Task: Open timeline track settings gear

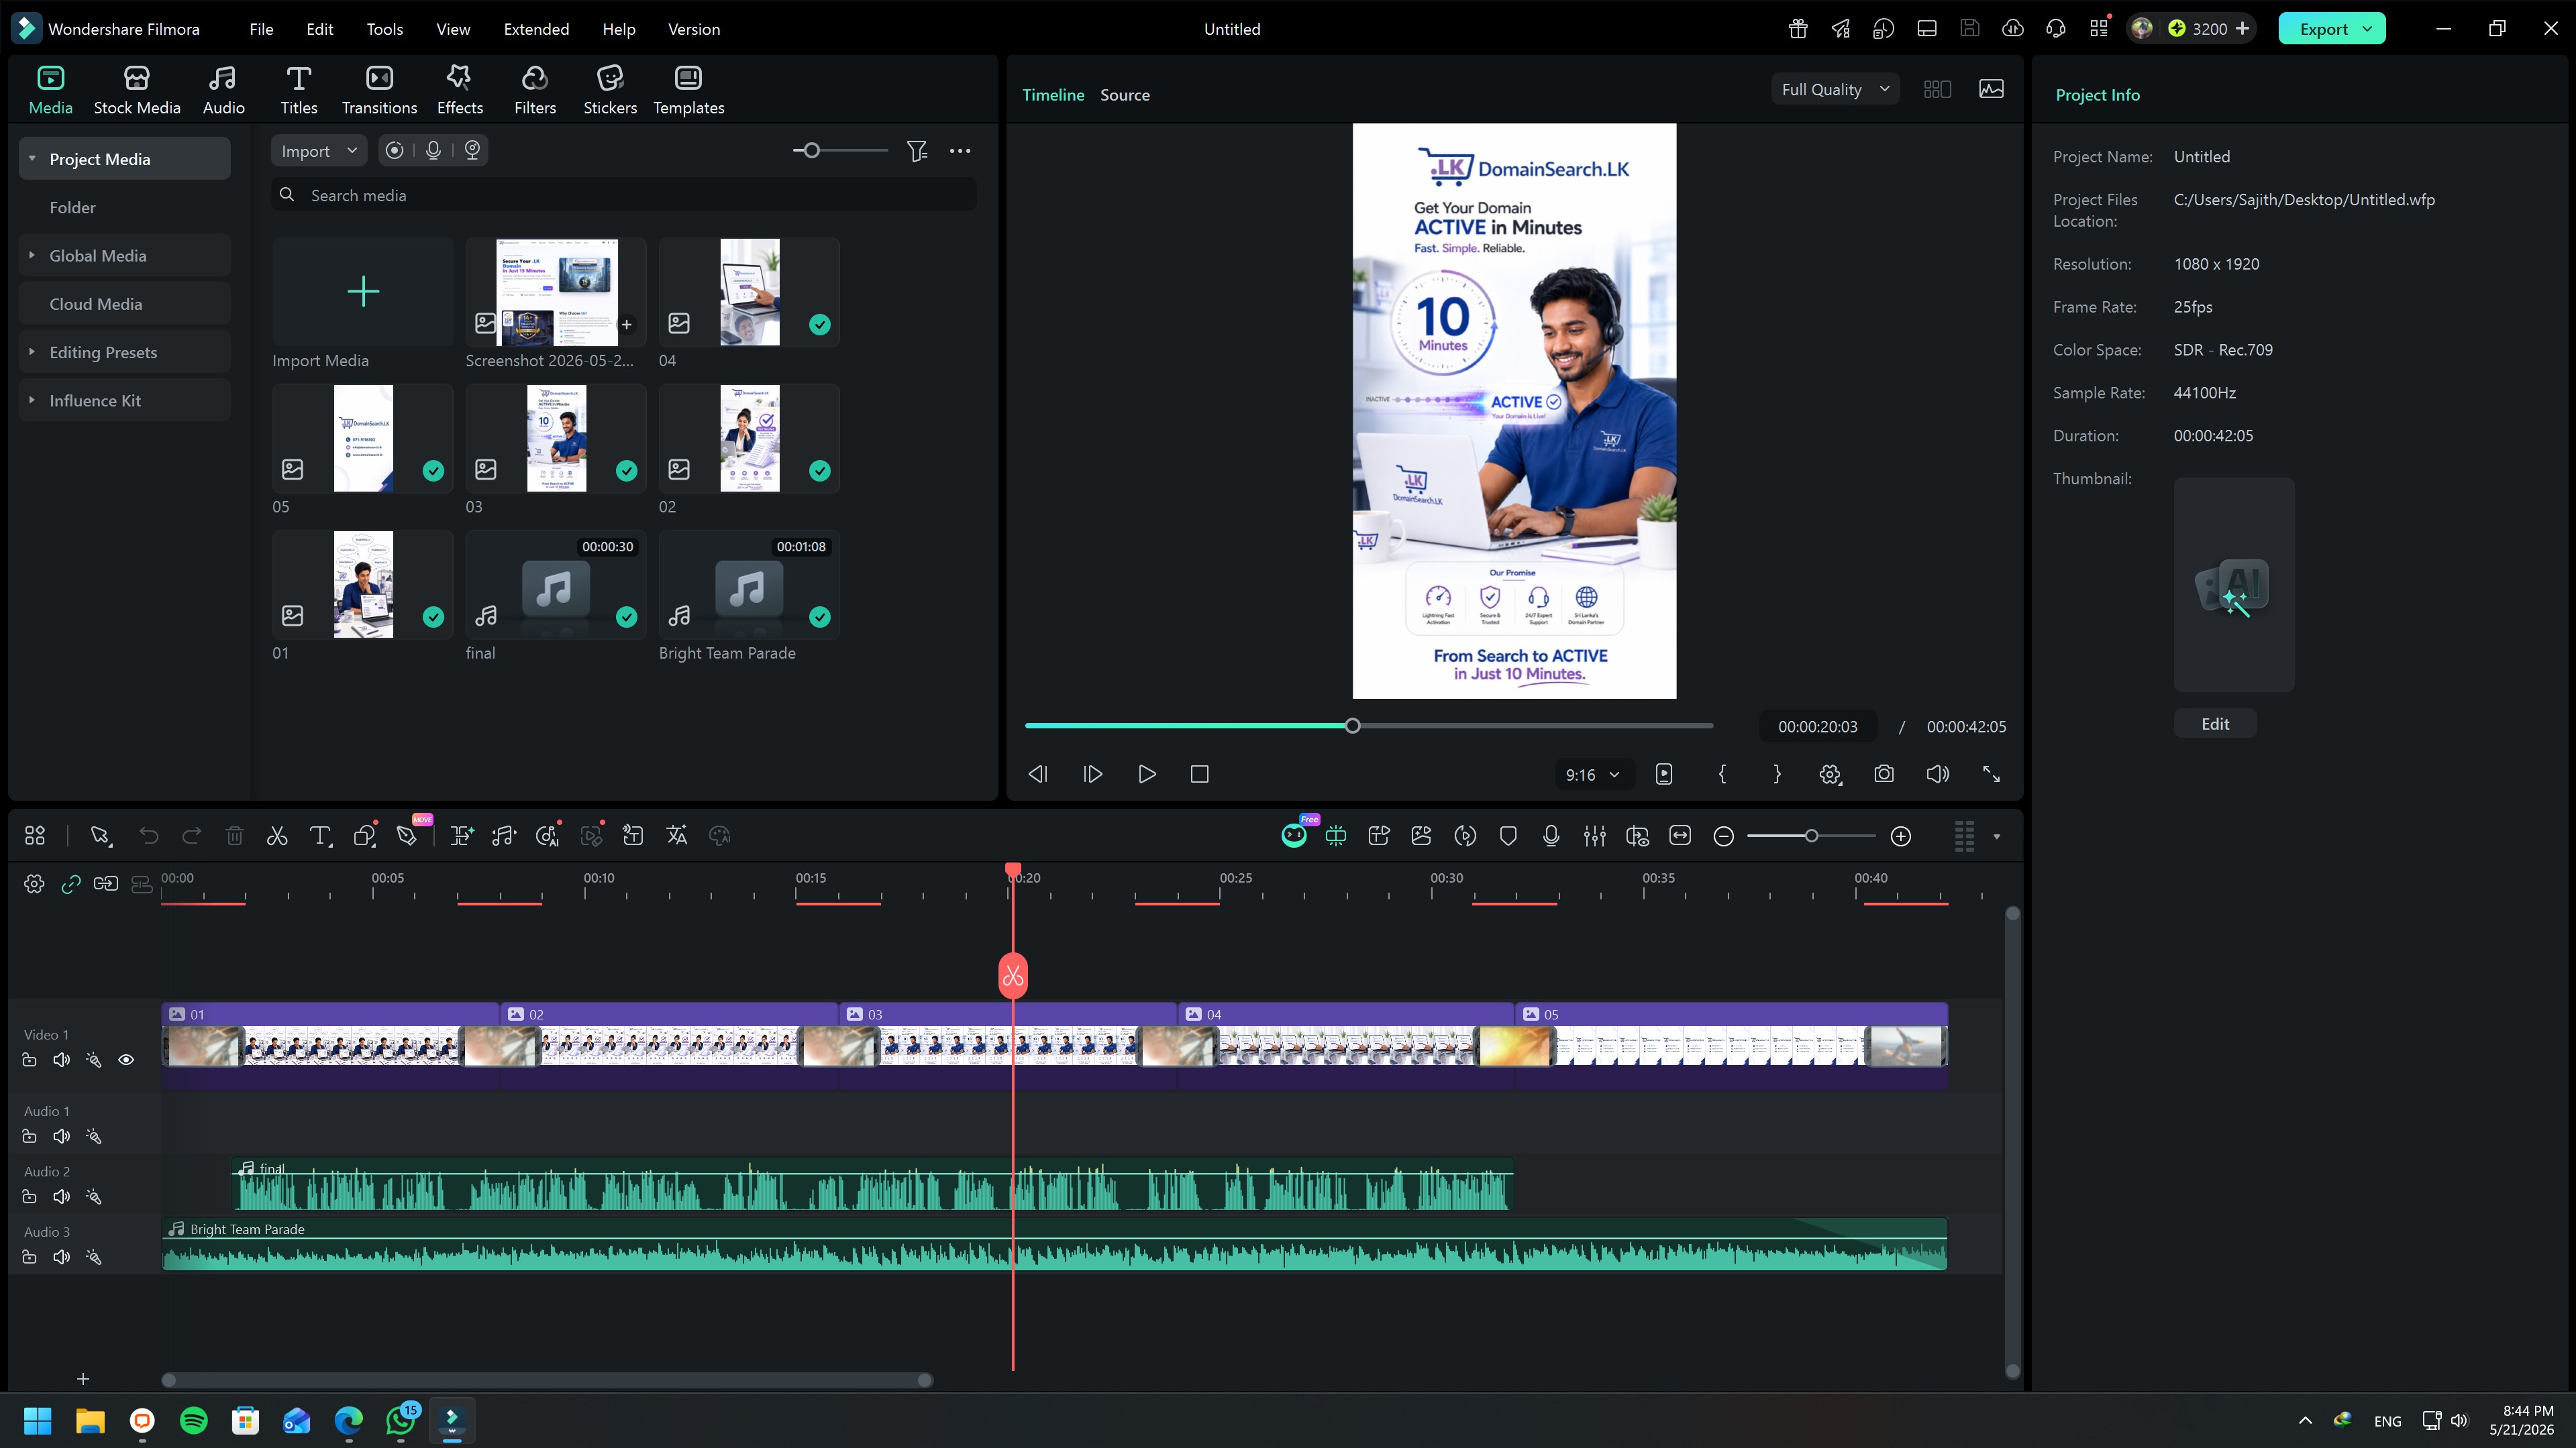Action: (x=34, y=883)
